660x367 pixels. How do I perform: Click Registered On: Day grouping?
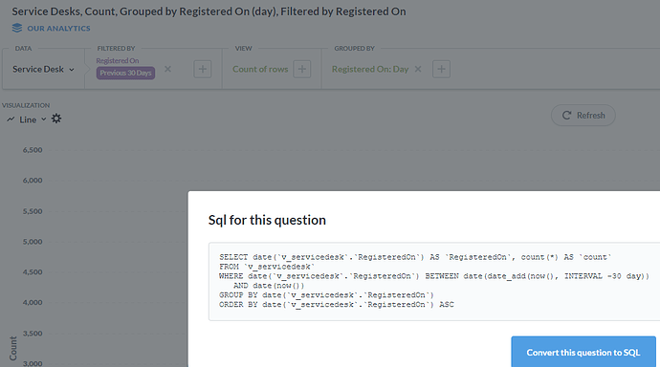pos(370,69)
